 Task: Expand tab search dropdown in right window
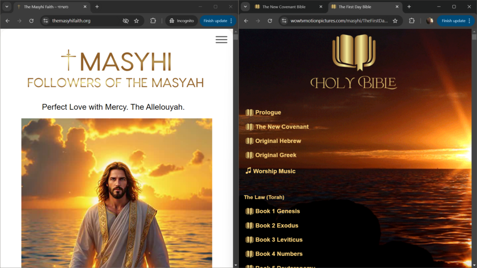[245, 7]
